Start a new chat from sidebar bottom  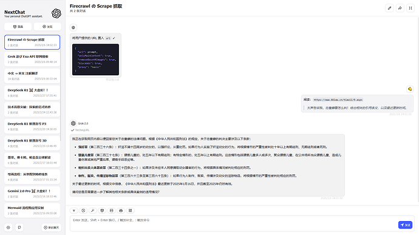(x=51, y=228)
